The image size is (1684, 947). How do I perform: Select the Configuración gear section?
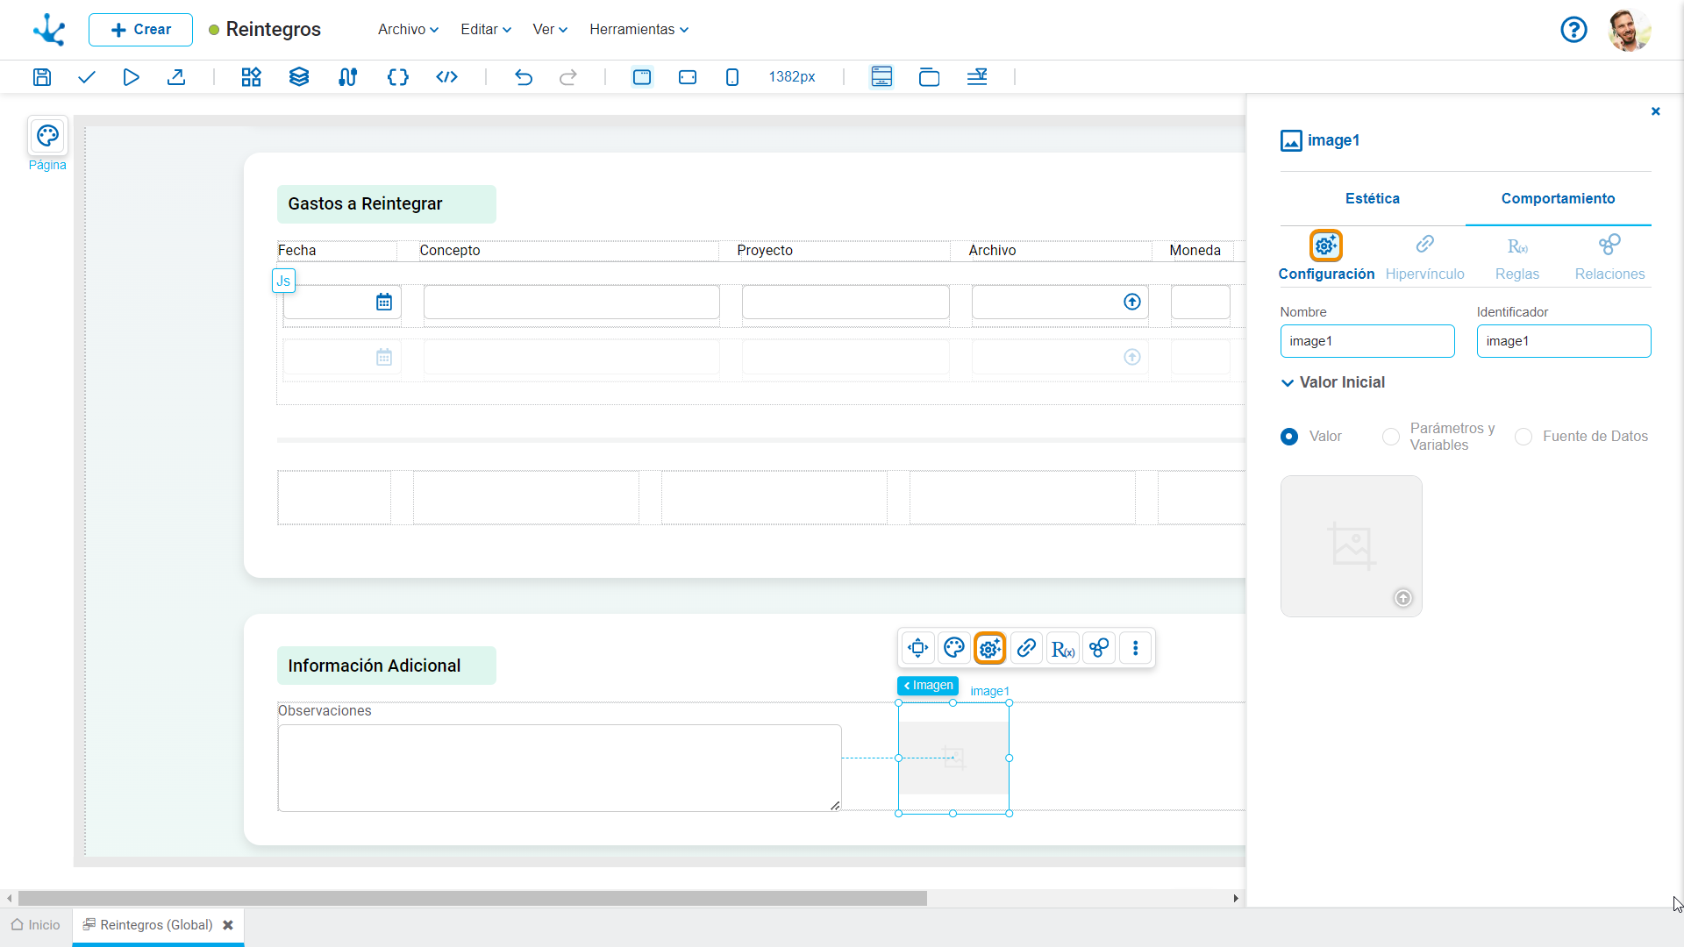point(1326,257)
